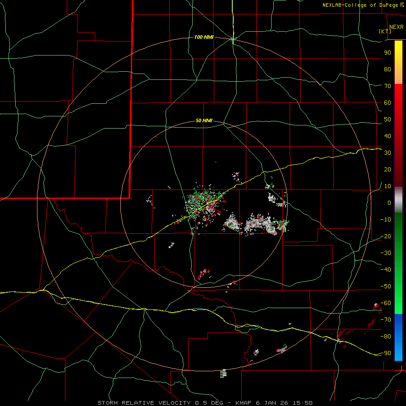
Task: Click the 0 knots scale value
Action: click(x=389, y=203)
